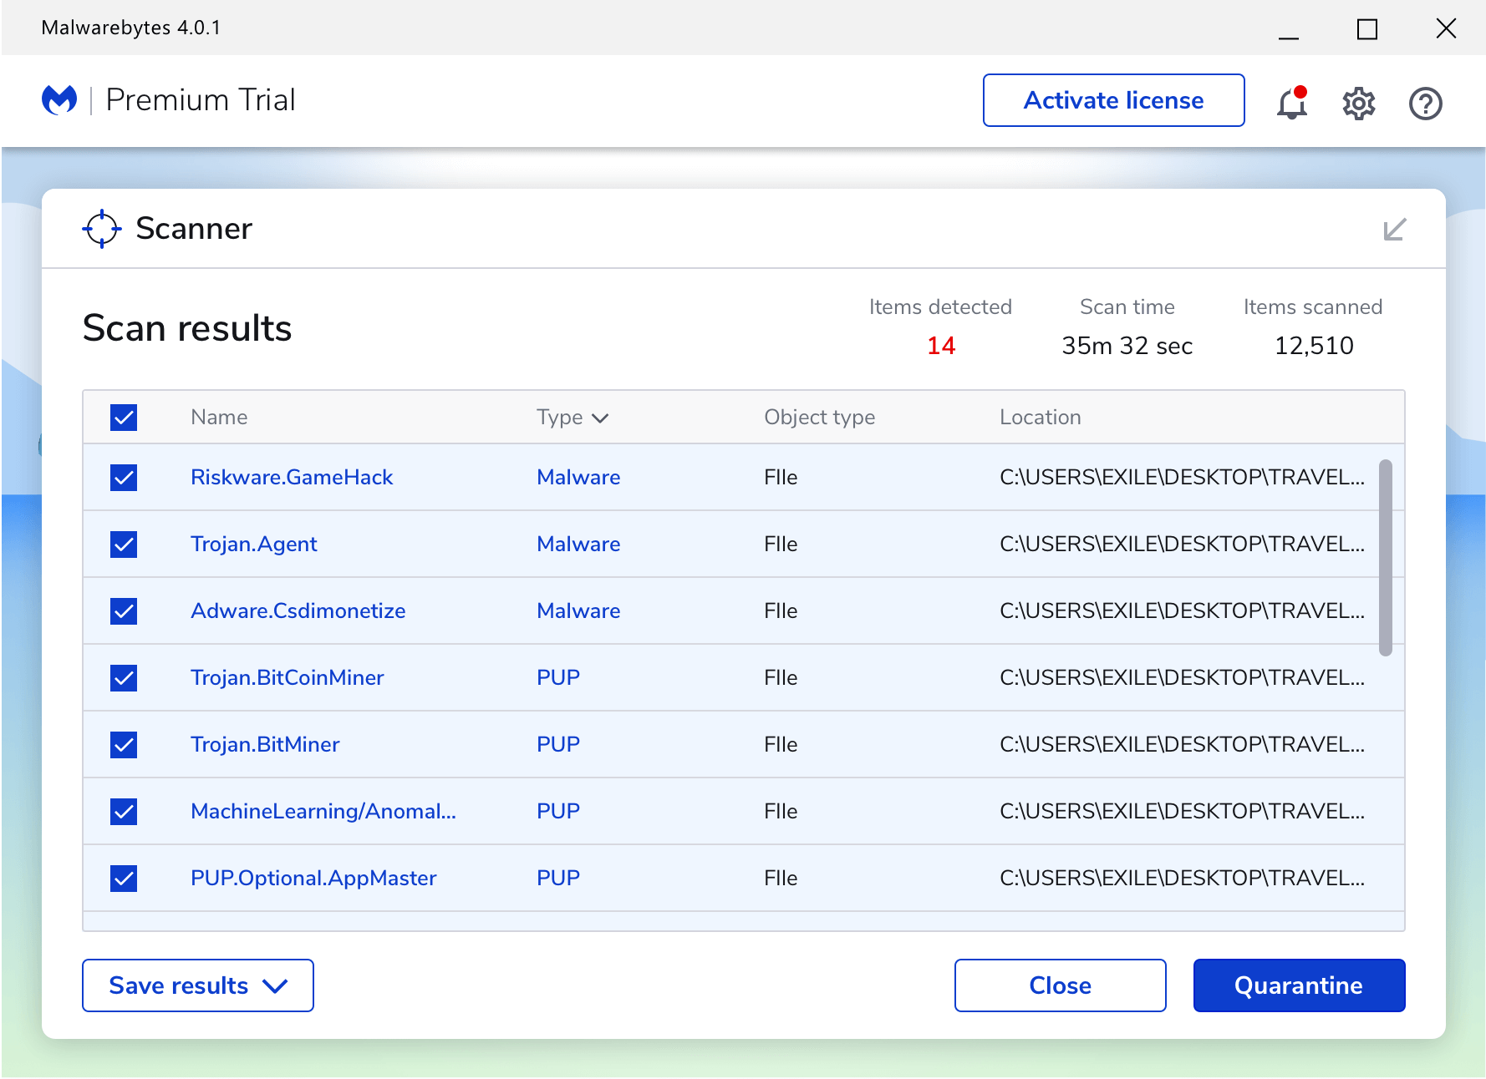Sort by the Type column chevron

click(x=600, y=418)
